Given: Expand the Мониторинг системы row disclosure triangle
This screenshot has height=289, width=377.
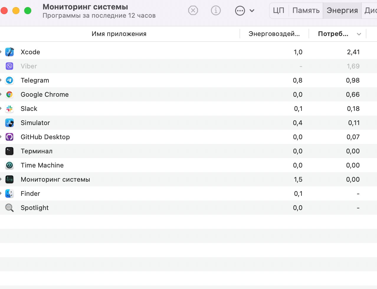Looking at the screenshot, I should (x=1, y=179).
